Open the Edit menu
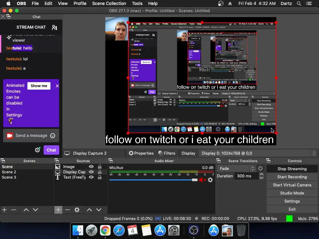The image size is (319, 239). point(48,3)
